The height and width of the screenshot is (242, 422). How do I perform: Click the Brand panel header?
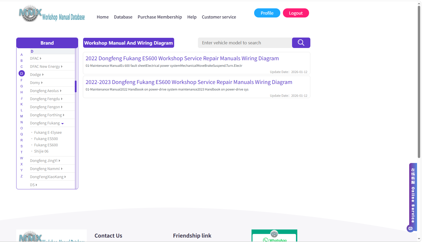[47, 43]
